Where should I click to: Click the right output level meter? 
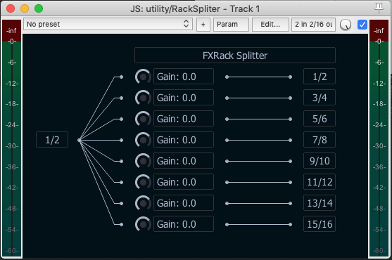379,138
